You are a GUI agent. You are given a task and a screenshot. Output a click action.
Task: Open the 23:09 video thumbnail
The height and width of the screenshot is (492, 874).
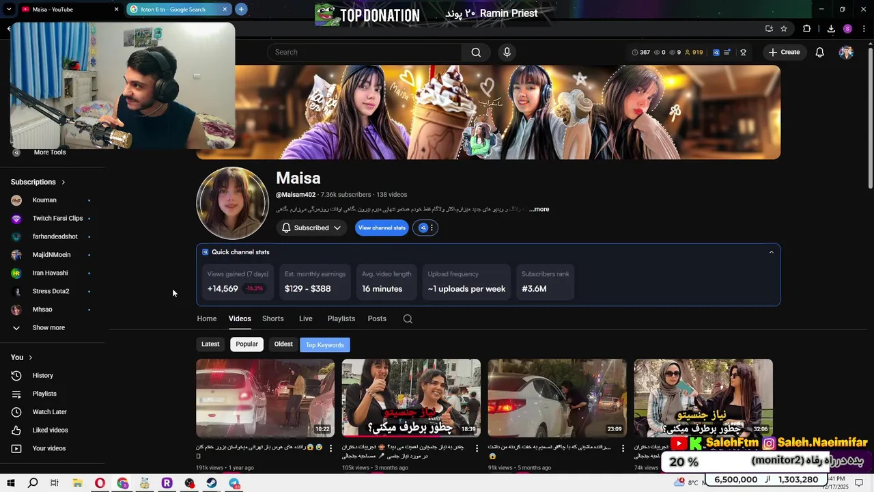coord(557,398)
